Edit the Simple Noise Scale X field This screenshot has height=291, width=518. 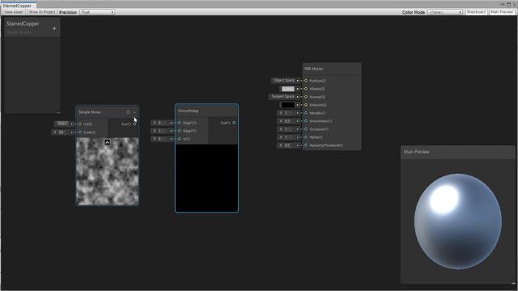coord(62,132)
